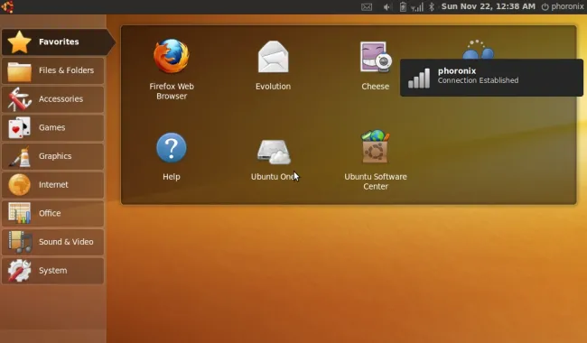
Task: Select Sound & Video category
Action: (52, 242)
